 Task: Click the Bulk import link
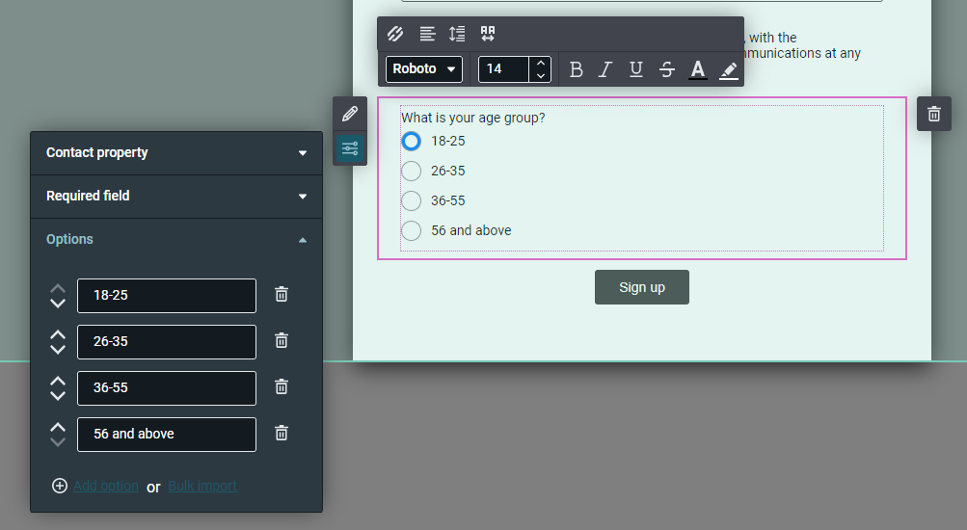coord(202,486)
